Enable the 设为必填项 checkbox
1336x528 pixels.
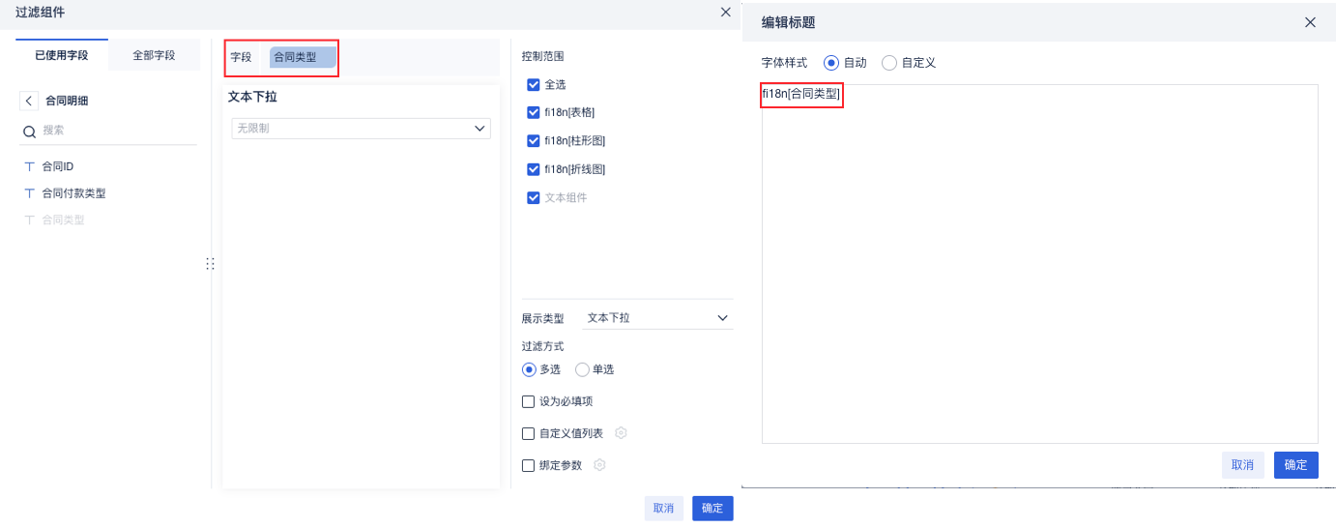point(528,401)
